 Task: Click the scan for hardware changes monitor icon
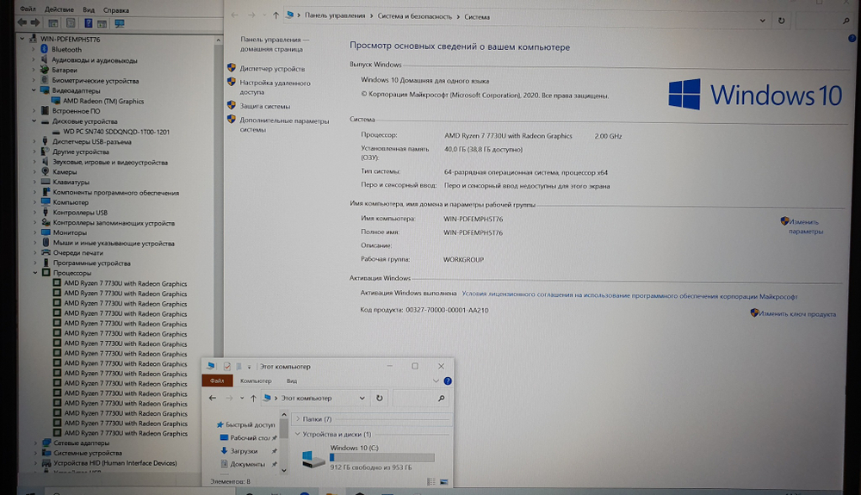point(119,23)
